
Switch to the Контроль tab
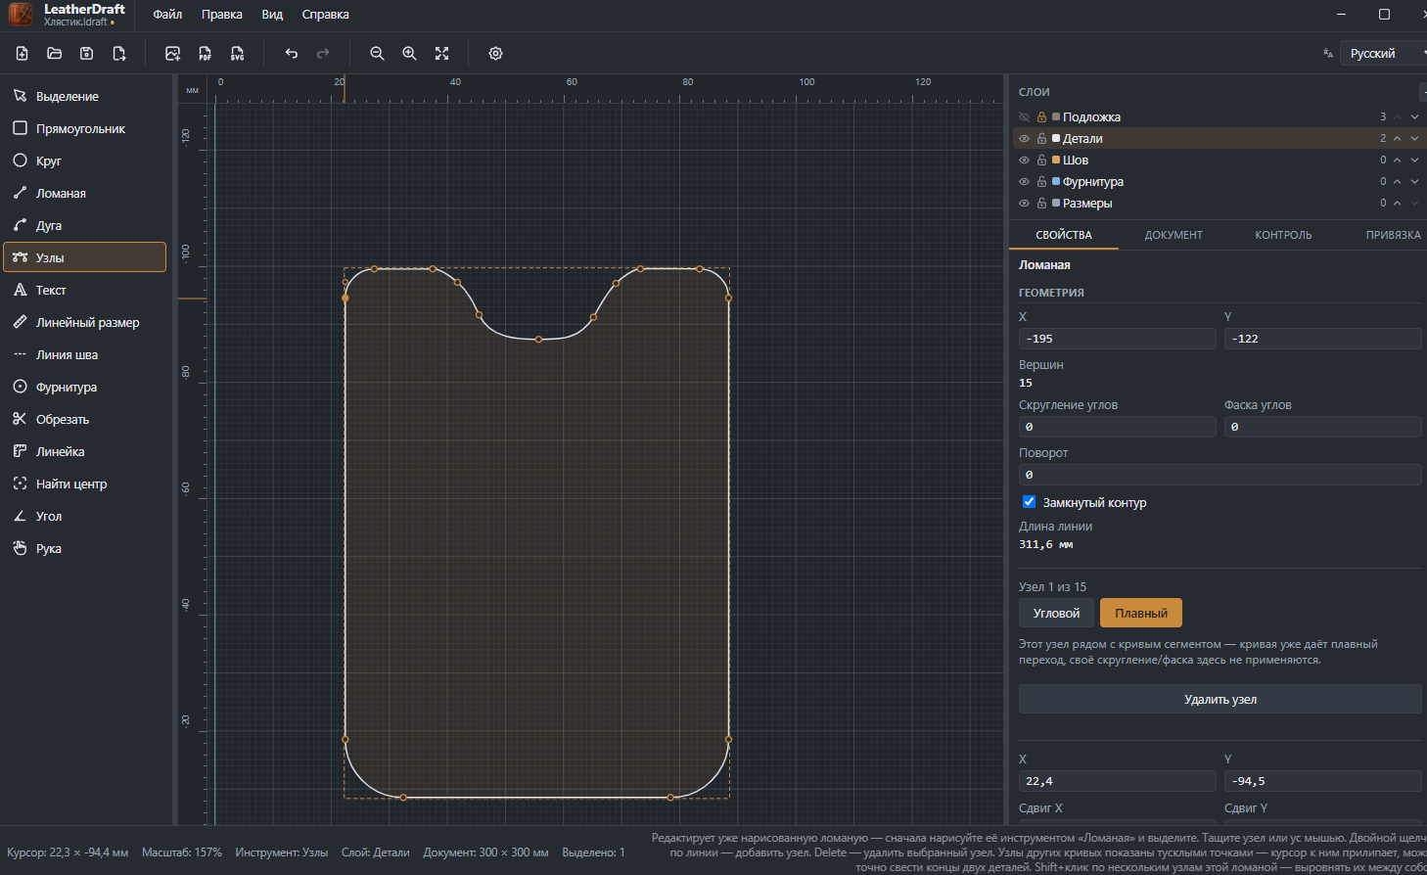[x=1283, y=235]
